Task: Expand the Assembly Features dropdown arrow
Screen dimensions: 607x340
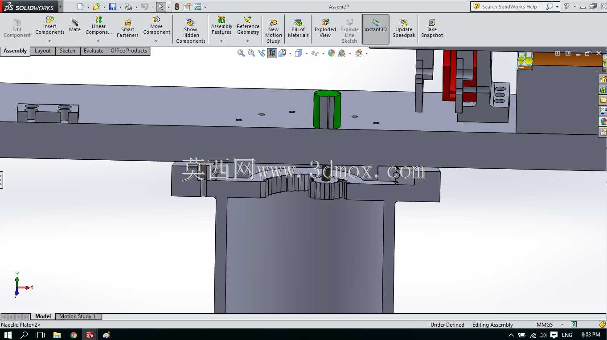Action: pyautogui.click(x=221, y=41)
